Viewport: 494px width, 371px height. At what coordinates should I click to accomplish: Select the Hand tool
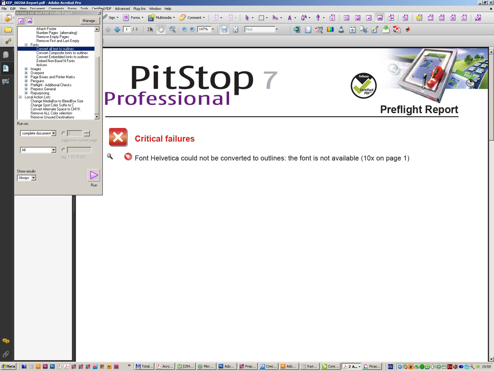[161, 29]
